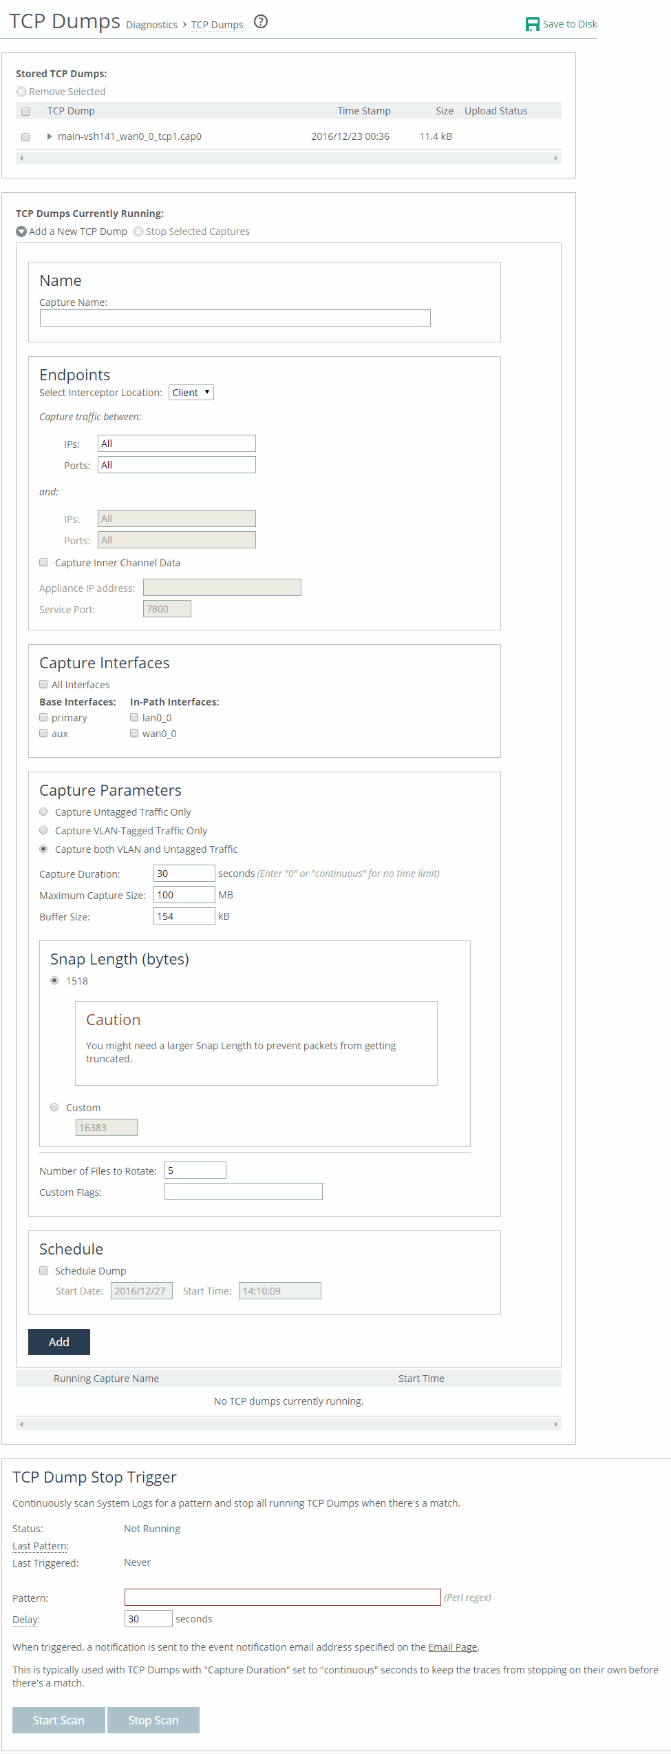Click the Capture Name input field
671x1754 pixels.
[235, 318]
